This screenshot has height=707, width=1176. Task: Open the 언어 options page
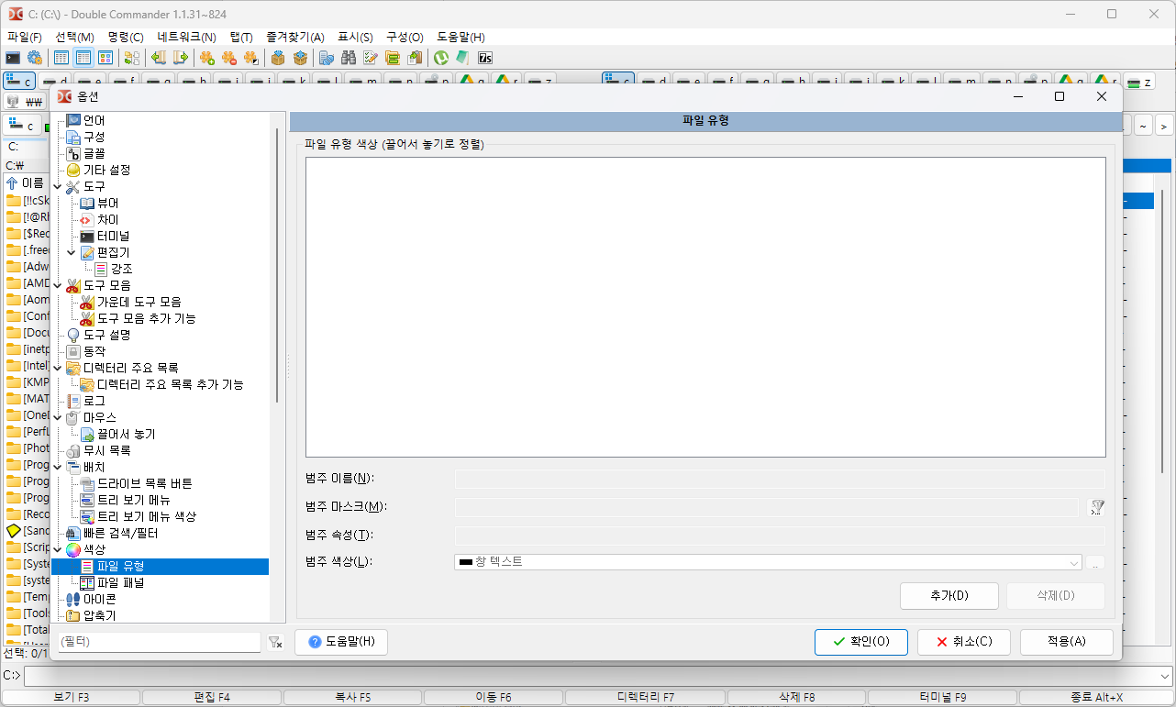pyautogui.click(x=94, y=120)
